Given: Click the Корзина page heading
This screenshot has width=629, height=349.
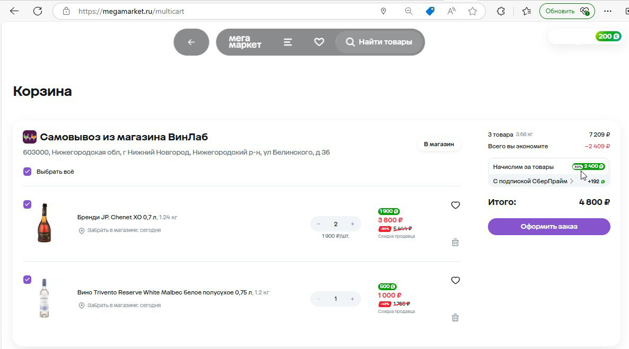Looking at the screenshot, I should [42, 91].
